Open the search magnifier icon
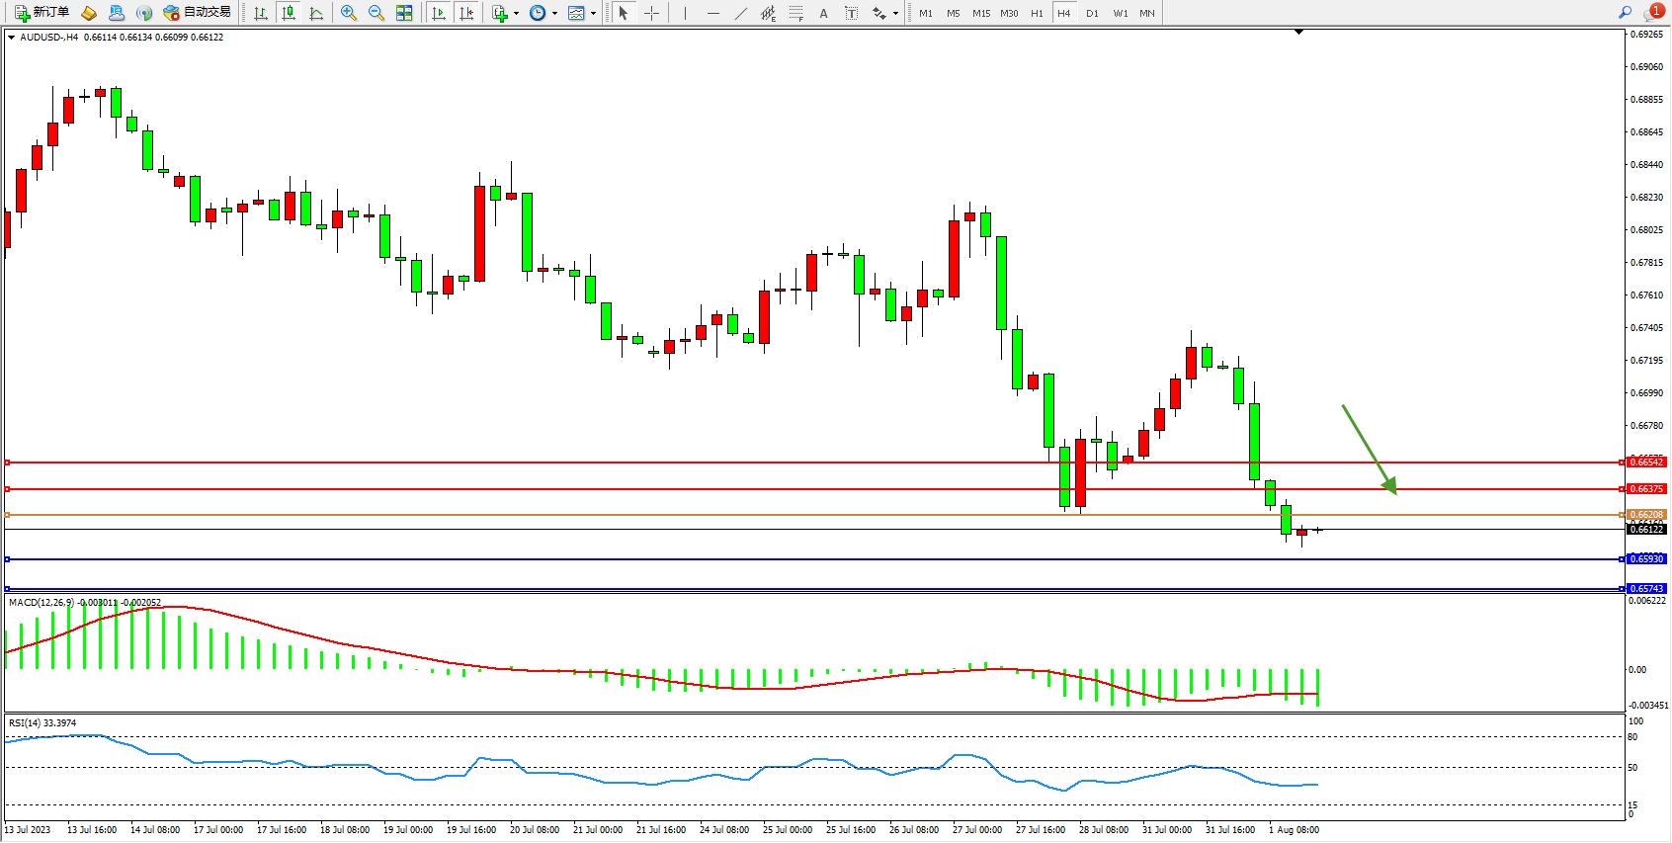 (x=1625, y=13)
